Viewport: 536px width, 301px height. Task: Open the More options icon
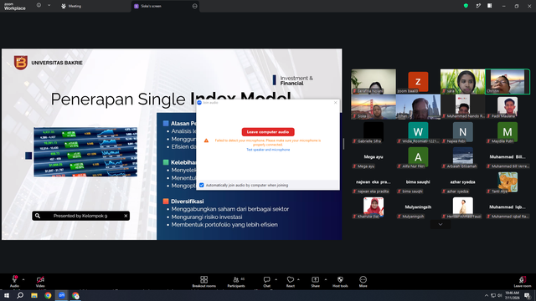[363, 279]
